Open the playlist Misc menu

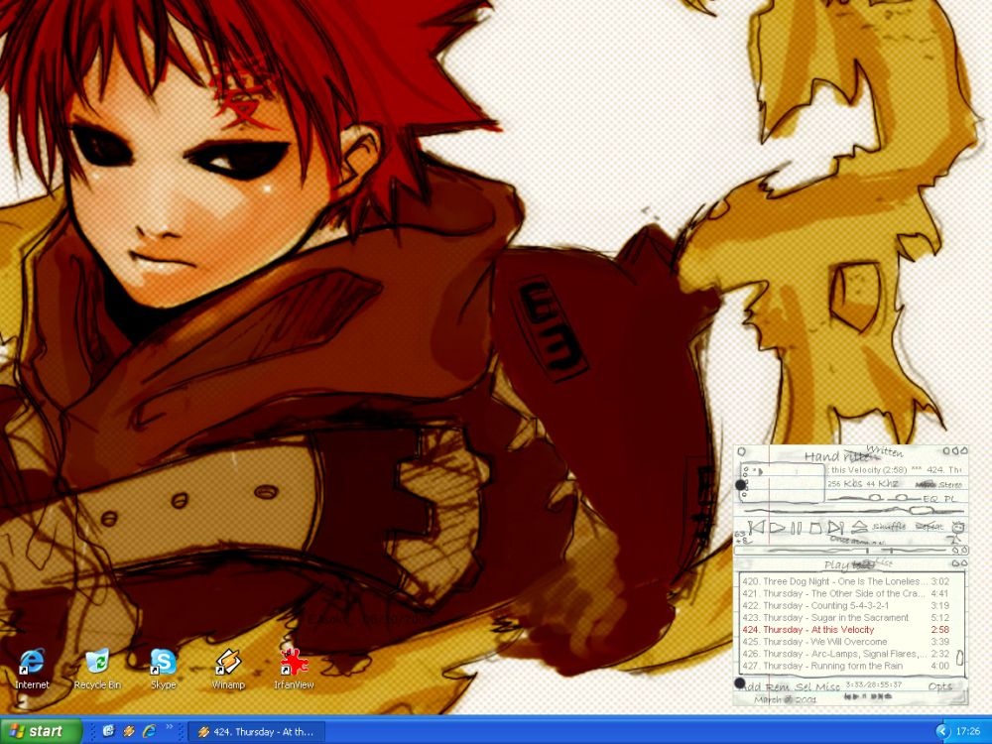pos(827,687)
